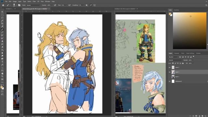Lock layer position icon
The width and height of the screenshot is (208, 117).
point(178,63)
